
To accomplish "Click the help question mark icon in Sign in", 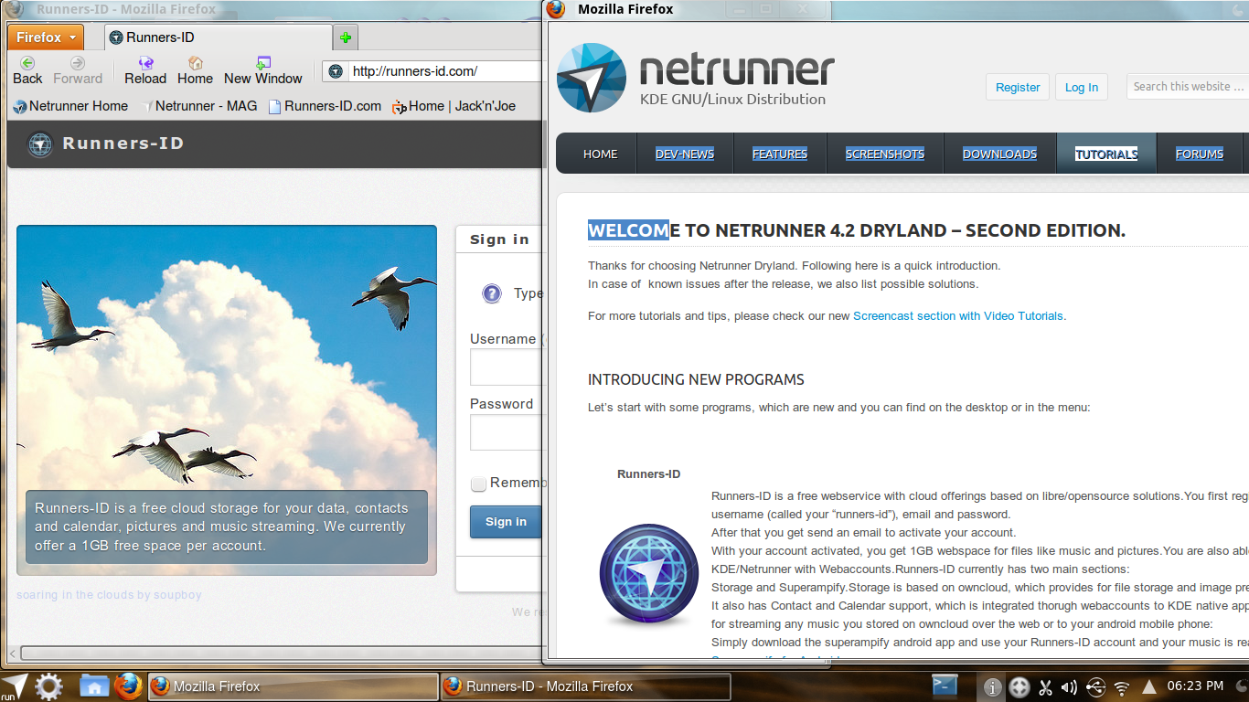I will click(x=492, y=293).
